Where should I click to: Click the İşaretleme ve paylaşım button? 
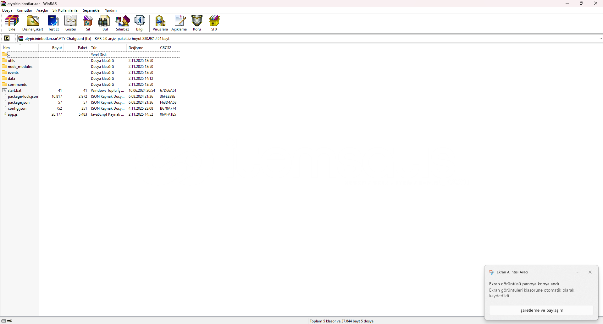541,310
